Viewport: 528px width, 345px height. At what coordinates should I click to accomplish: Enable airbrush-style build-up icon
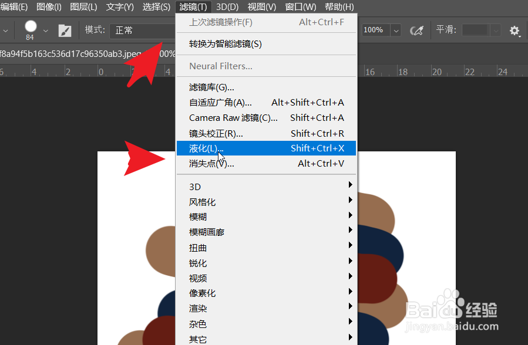417,31
